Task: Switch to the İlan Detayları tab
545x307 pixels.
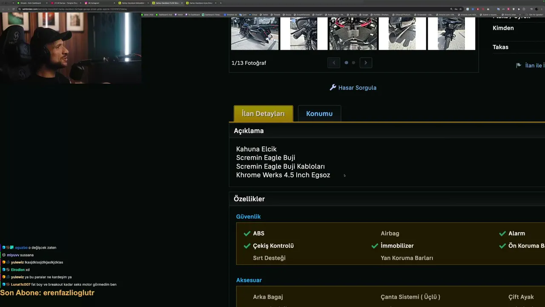Action: [x=263, y=113]
